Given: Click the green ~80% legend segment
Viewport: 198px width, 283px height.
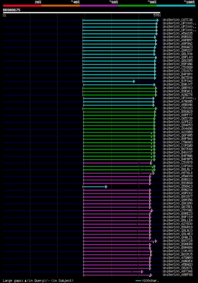Looking at the screenshot, I should (137, 6).
